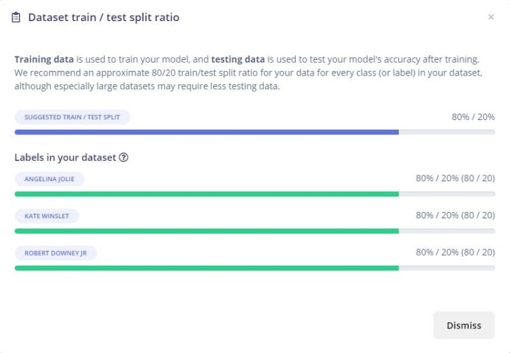Click Robert Downey Jr's 80% / 20% (80 / 20) value
Image resolution: width=510 pixels, height=353 pixels.
coord(455,252)
